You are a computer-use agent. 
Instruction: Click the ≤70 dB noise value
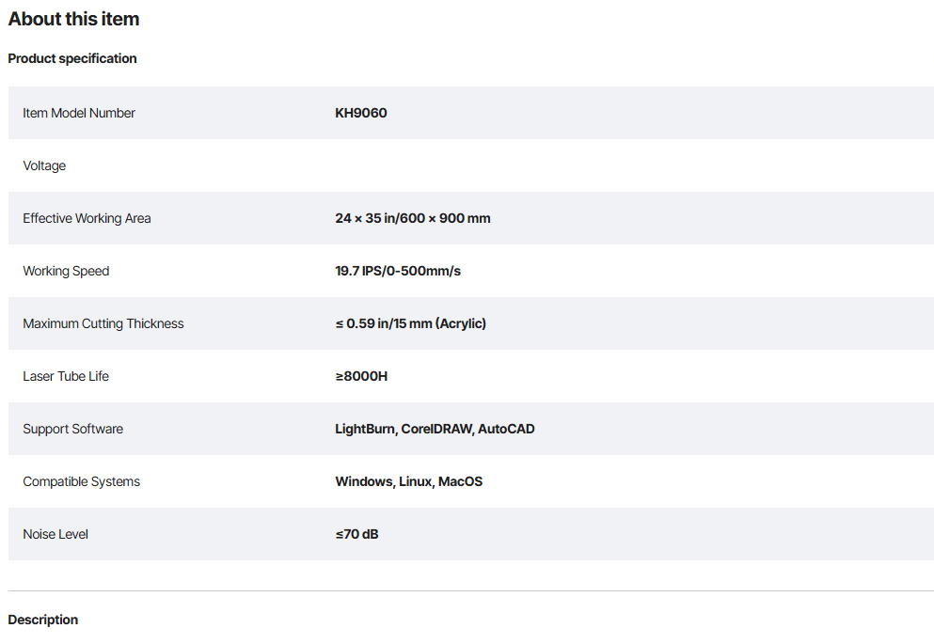click(356, 534)
